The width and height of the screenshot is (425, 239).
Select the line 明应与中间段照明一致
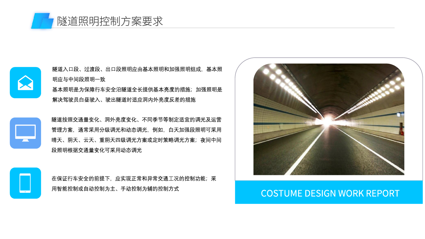point(79,79)
